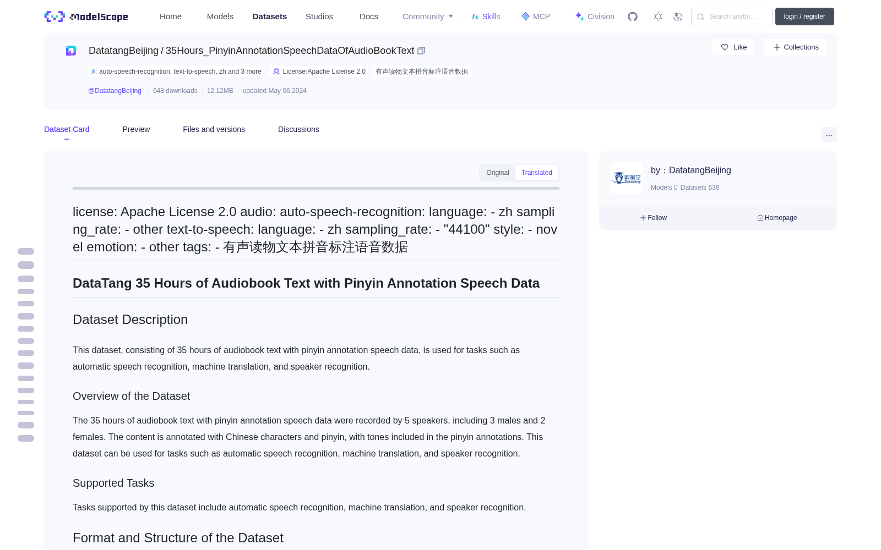The image size is (881, 550).
Task: Click the License: Apache License 2.0 tag
Action: click(319, 71)
